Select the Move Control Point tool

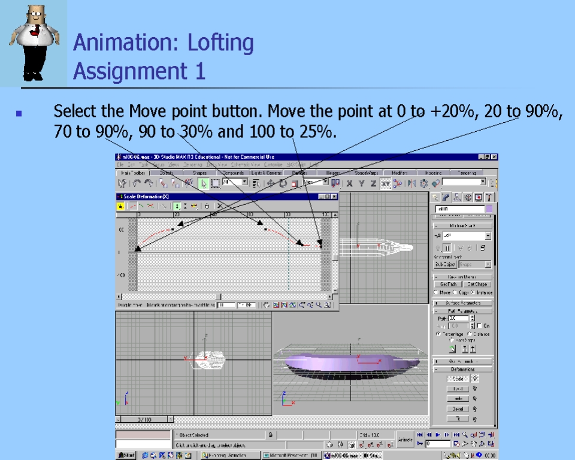pyautogui.click(x=177, y=205)
